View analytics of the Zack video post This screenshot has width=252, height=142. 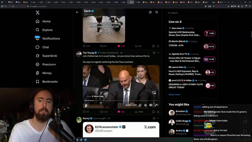coord(138,46)
